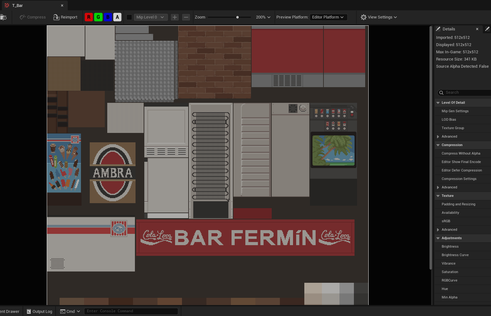Click the Browse to asset icon
This screenshot has width=491, height=316.
pyautogui.click(x=3, y=17)
